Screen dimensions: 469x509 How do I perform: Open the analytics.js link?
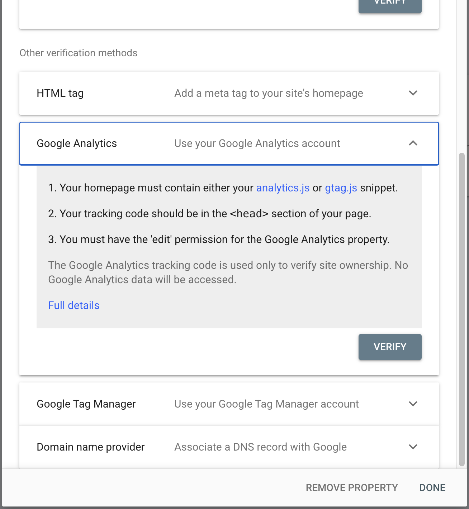283,188
